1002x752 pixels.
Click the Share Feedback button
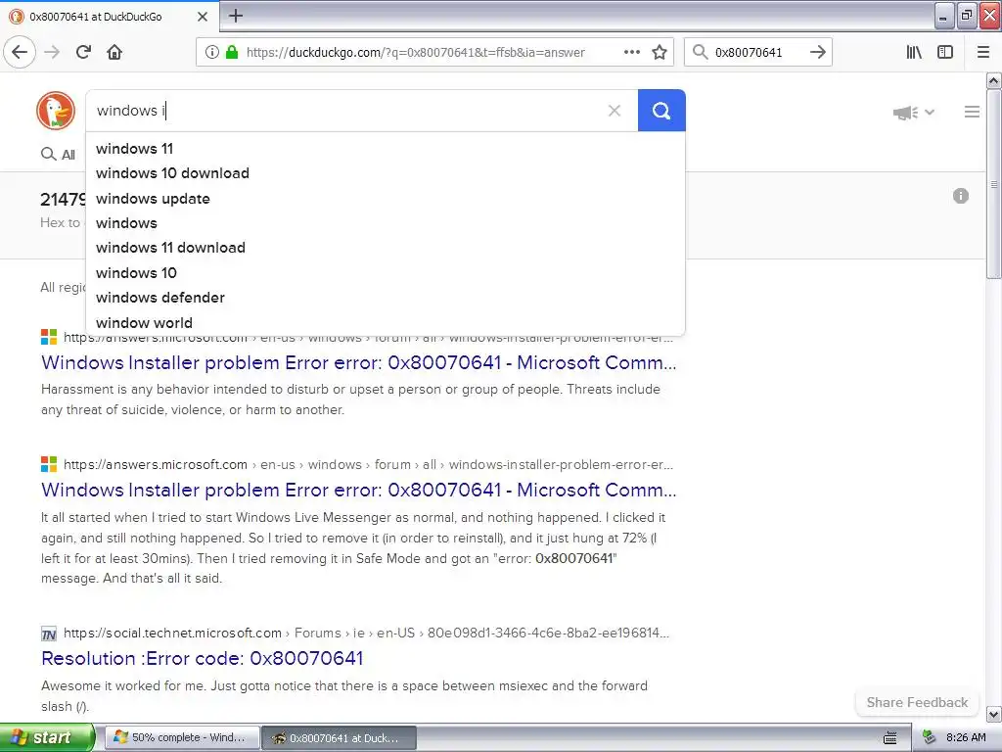(917, 702)
